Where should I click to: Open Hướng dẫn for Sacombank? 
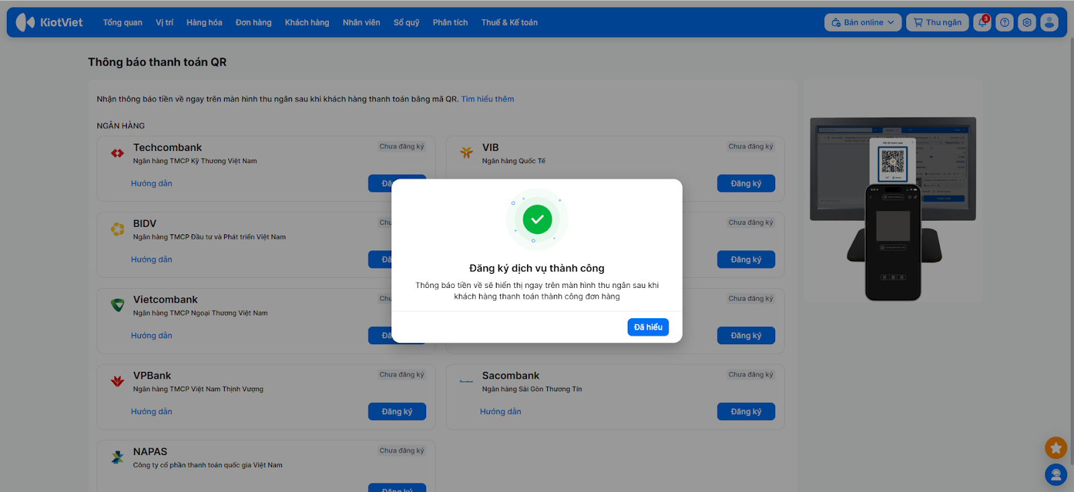(501, 411)
